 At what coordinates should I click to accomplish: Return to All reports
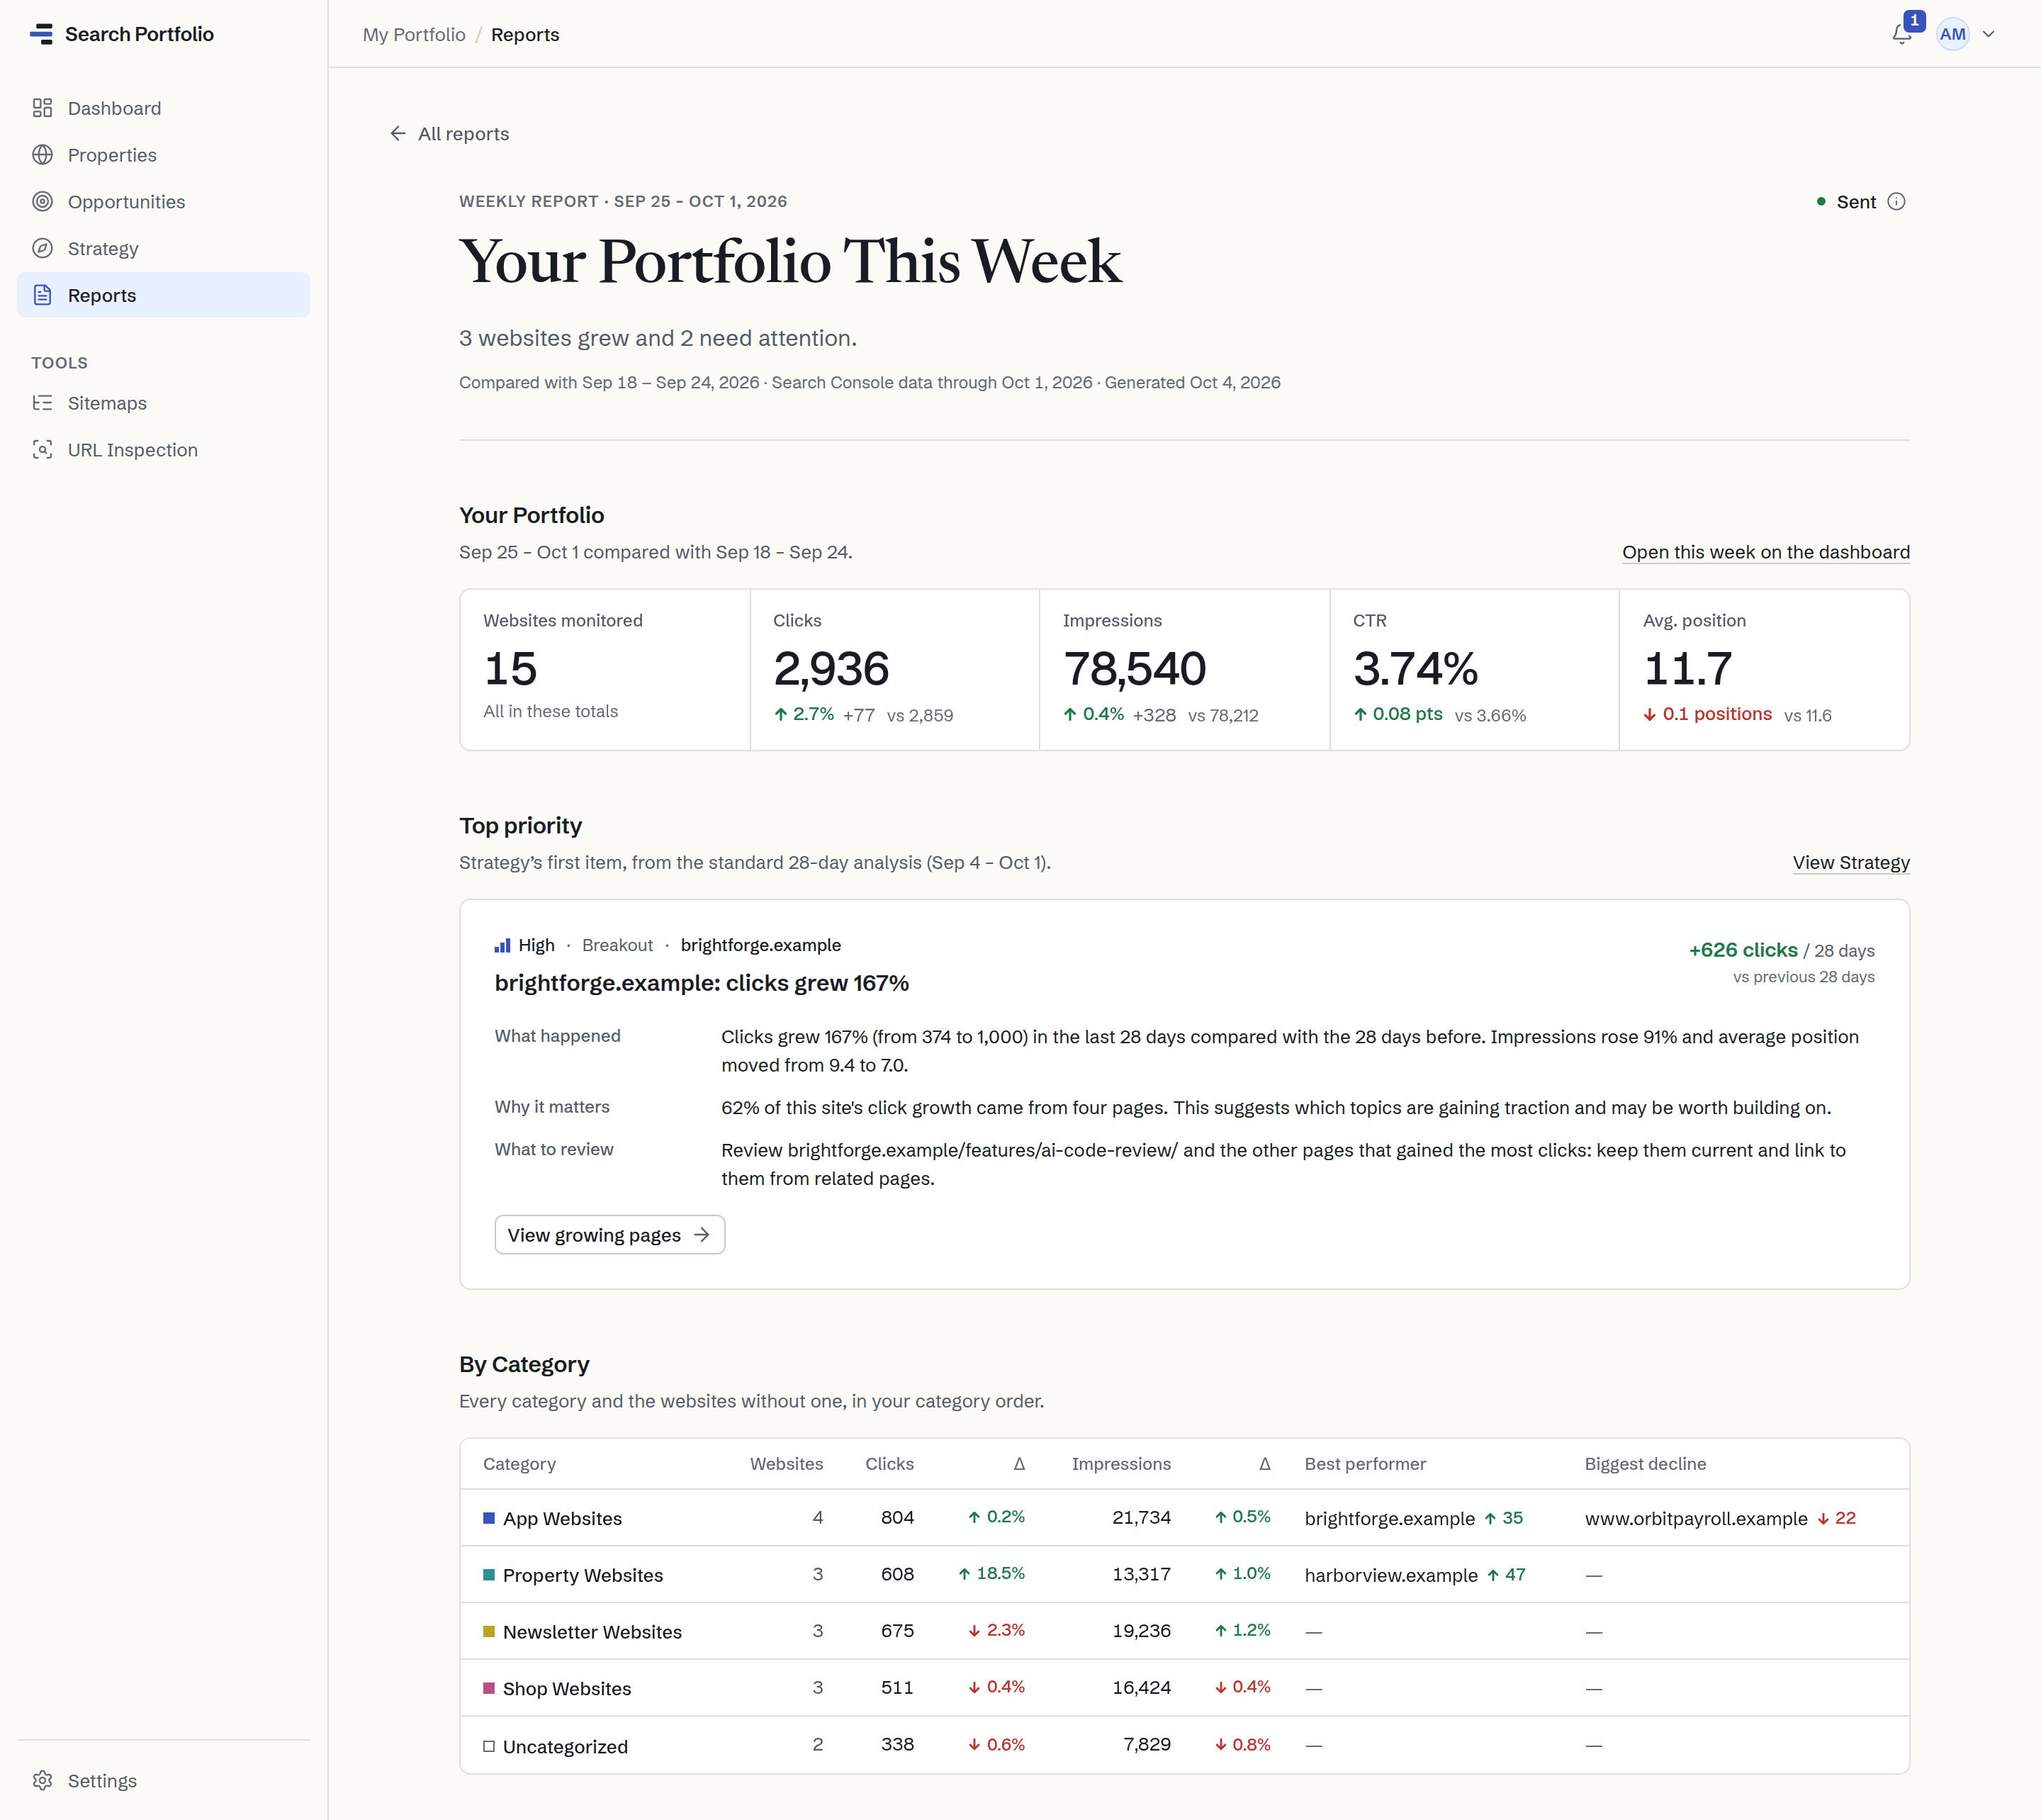coord(449,134)
